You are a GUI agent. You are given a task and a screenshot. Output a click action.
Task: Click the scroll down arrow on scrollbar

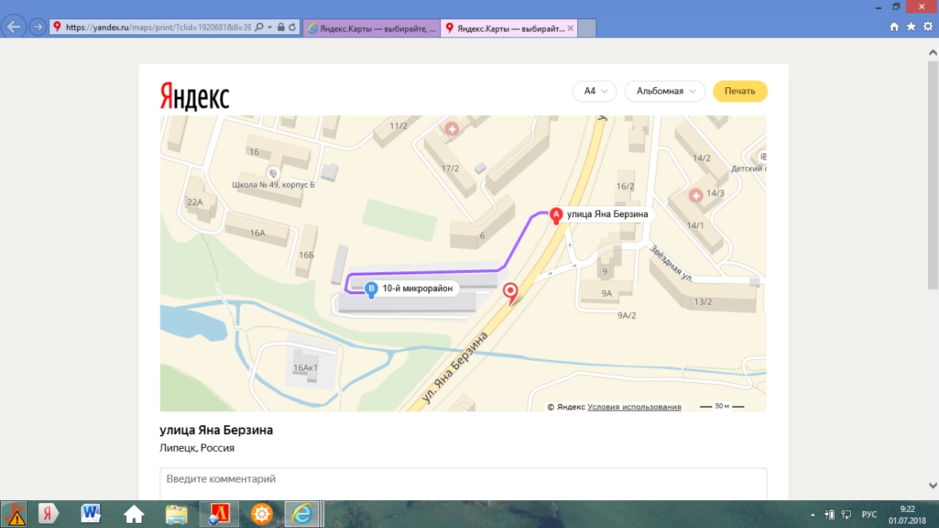[x=933, y=485]
